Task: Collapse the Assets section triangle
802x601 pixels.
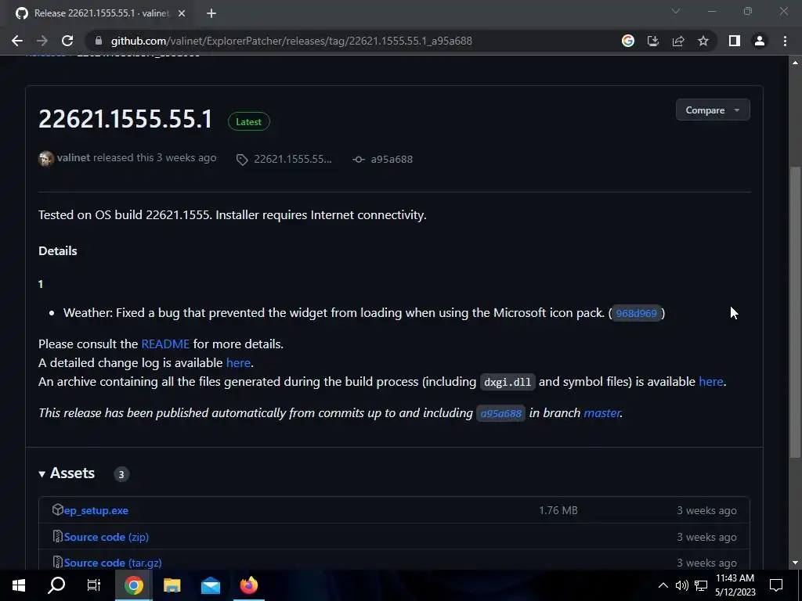Action: tap(42, 474)
